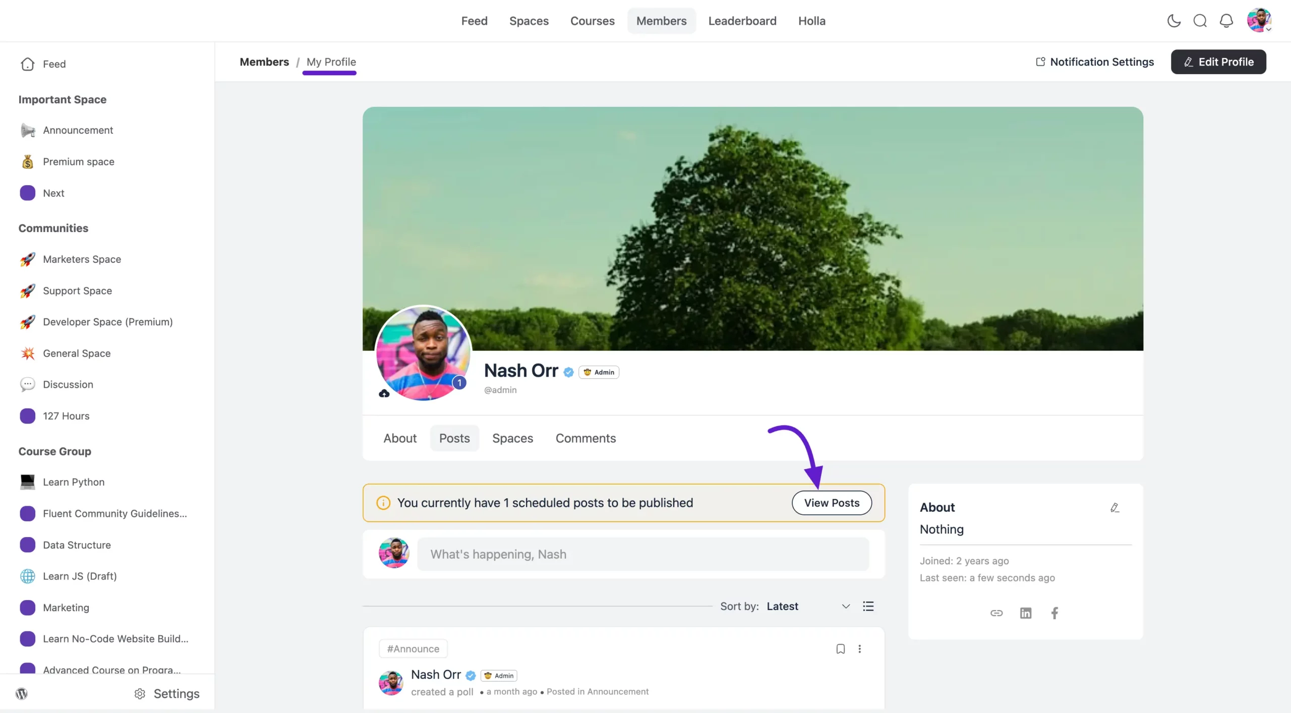Open Courses in top navigation
The image size is (1291, 713).
tap(592, 21)
